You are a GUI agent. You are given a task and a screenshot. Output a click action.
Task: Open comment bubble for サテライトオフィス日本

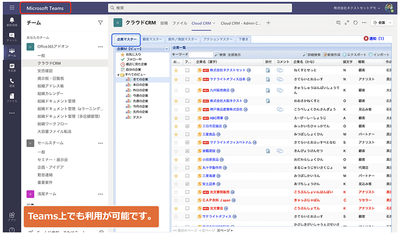pos(280,79)
